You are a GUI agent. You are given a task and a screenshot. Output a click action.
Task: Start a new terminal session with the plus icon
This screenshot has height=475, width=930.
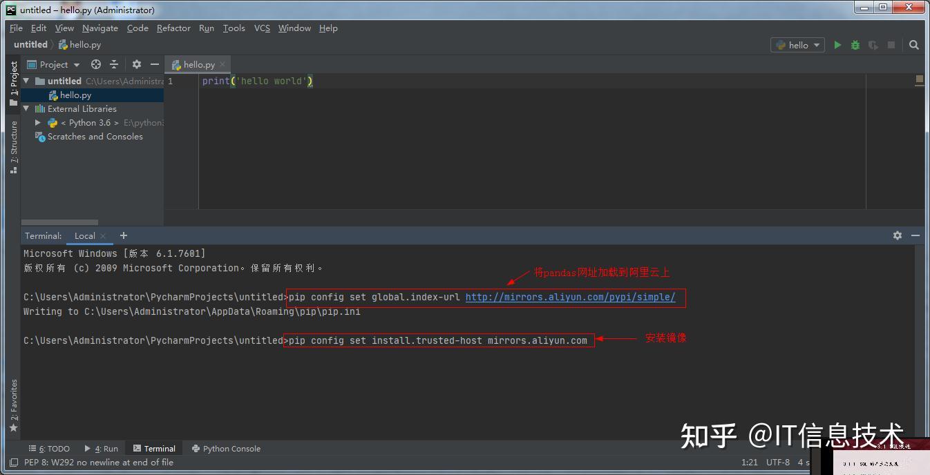(123, 235)
